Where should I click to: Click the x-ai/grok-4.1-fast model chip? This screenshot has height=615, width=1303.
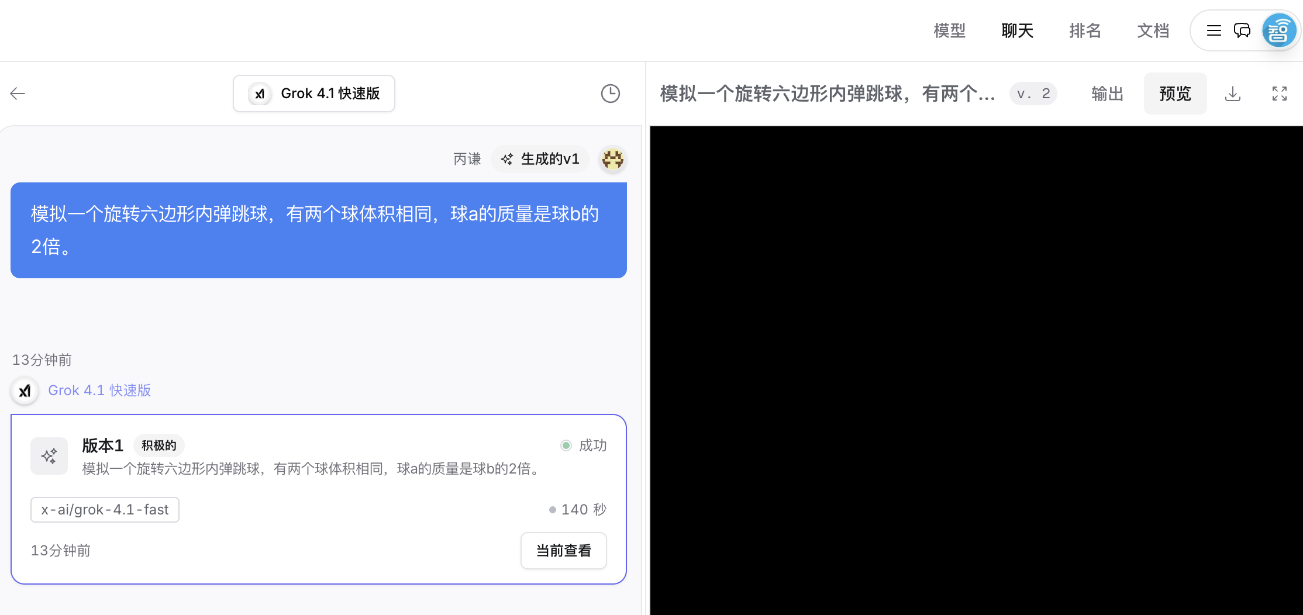(105, 509)
